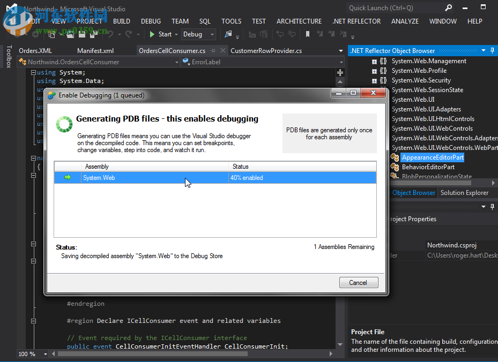The image size is (498, 362).
Task: Click the Next Bookmark toolbar icon
Action: [331, 34]
